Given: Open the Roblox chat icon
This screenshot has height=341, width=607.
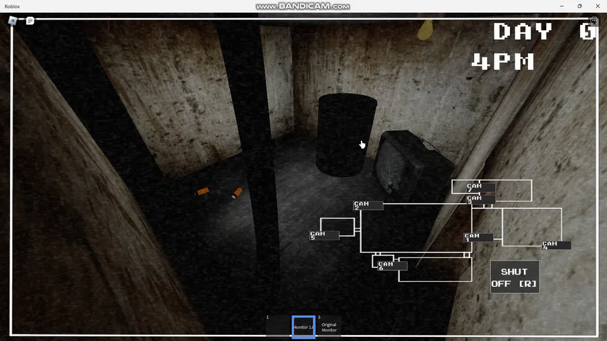Looking at the screenshot, I should click(x=30, y=21).
